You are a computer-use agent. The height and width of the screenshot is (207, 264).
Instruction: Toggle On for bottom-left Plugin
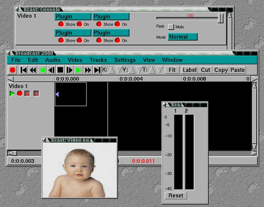click(80, 40)
